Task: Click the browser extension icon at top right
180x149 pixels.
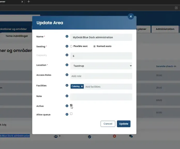Action: 176,8
